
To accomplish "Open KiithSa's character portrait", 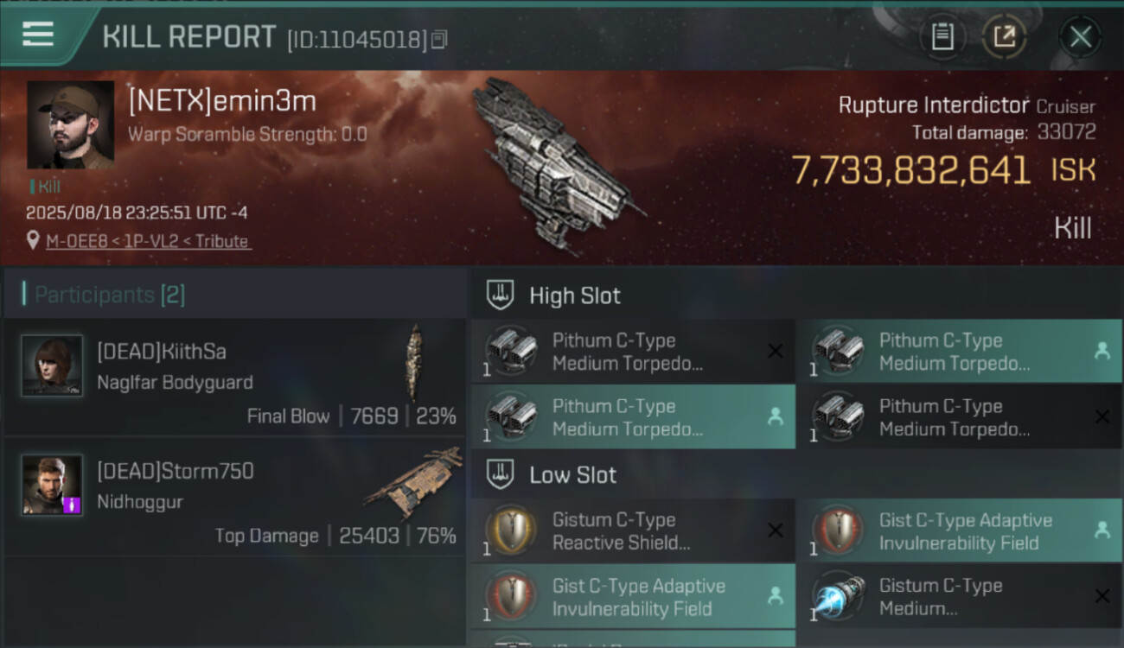I will (x=52, y=365).
